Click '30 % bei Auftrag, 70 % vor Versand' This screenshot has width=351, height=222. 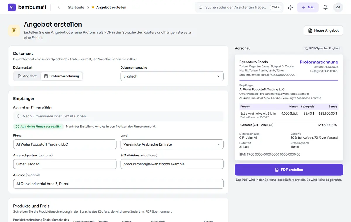click(x=314, y=138)
